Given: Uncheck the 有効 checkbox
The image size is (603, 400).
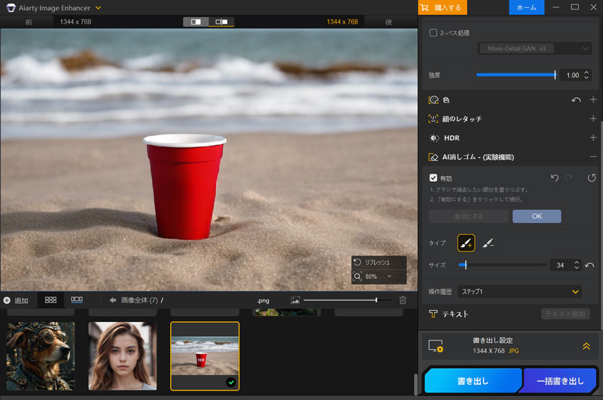Looking at the screenshot, I should pyautogui.click(x=433, y=178).
